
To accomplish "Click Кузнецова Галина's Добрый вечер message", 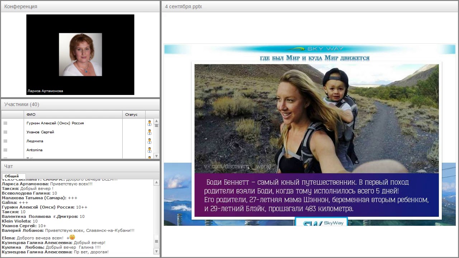I will pyautogui.click(x=53, y=243).
